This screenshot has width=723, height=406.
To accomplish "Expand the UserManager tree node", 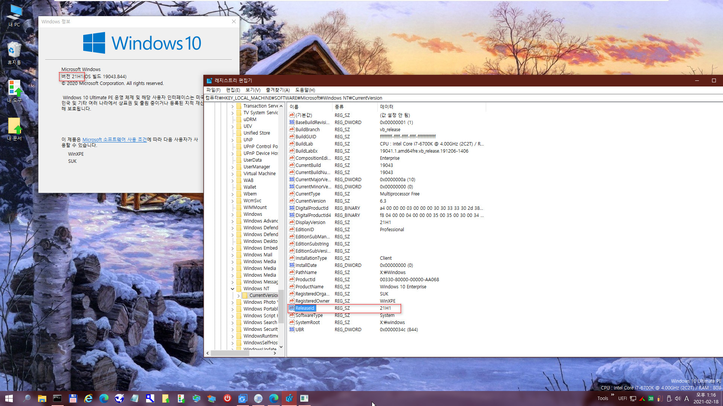I will coord(232,167).
